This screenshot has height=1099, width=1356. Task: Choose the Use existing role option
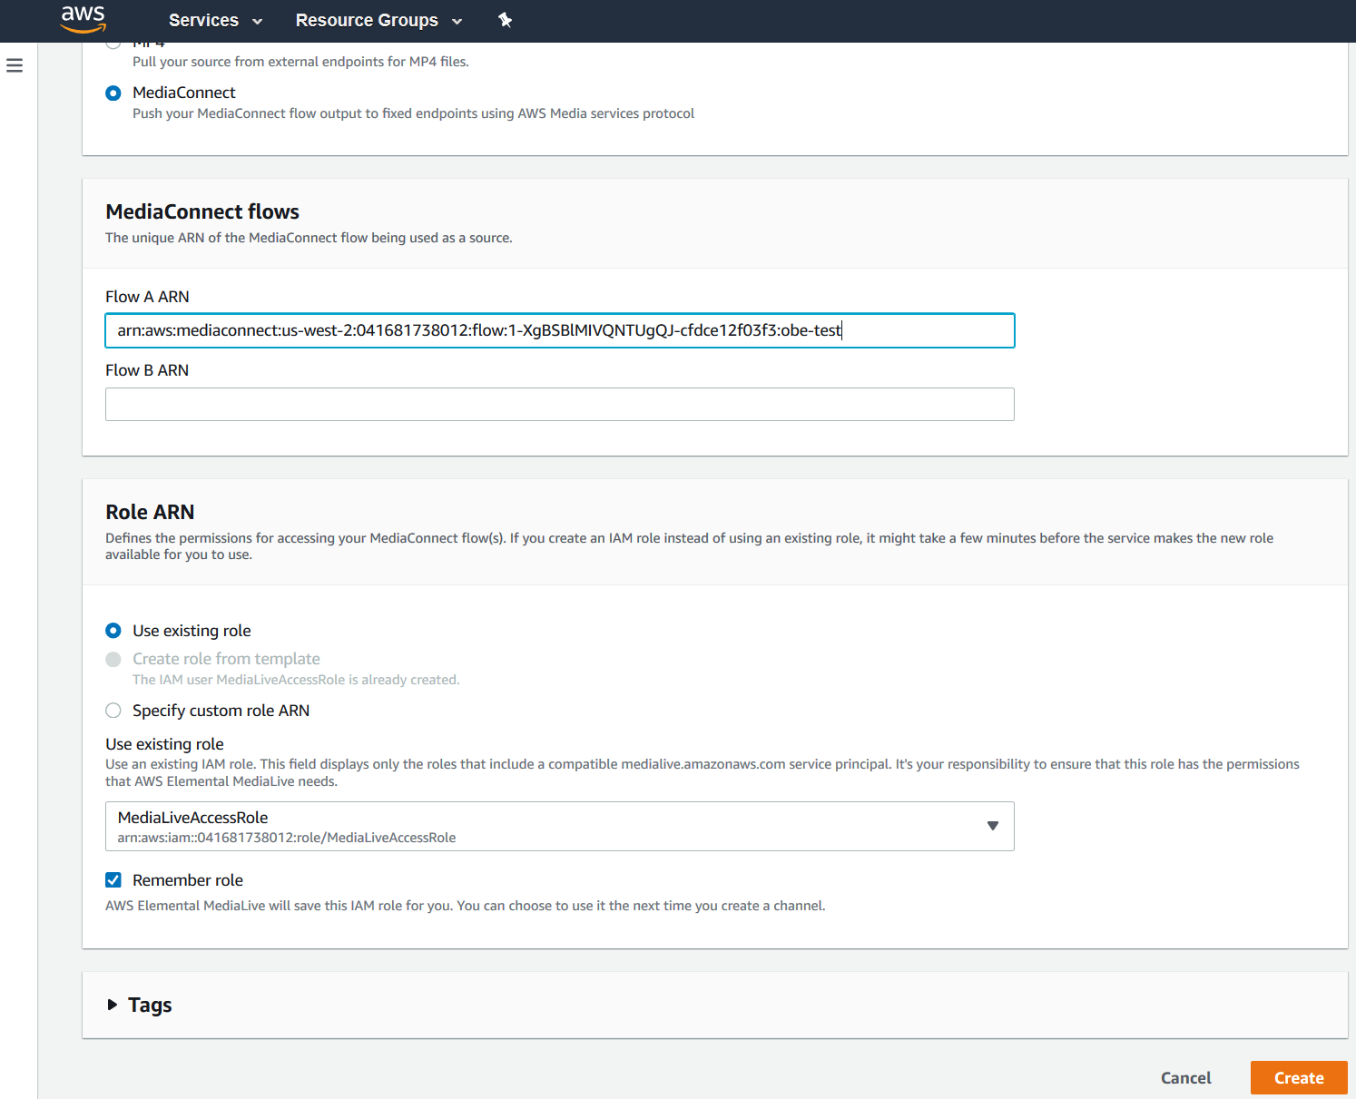click(x=113, y=631)
